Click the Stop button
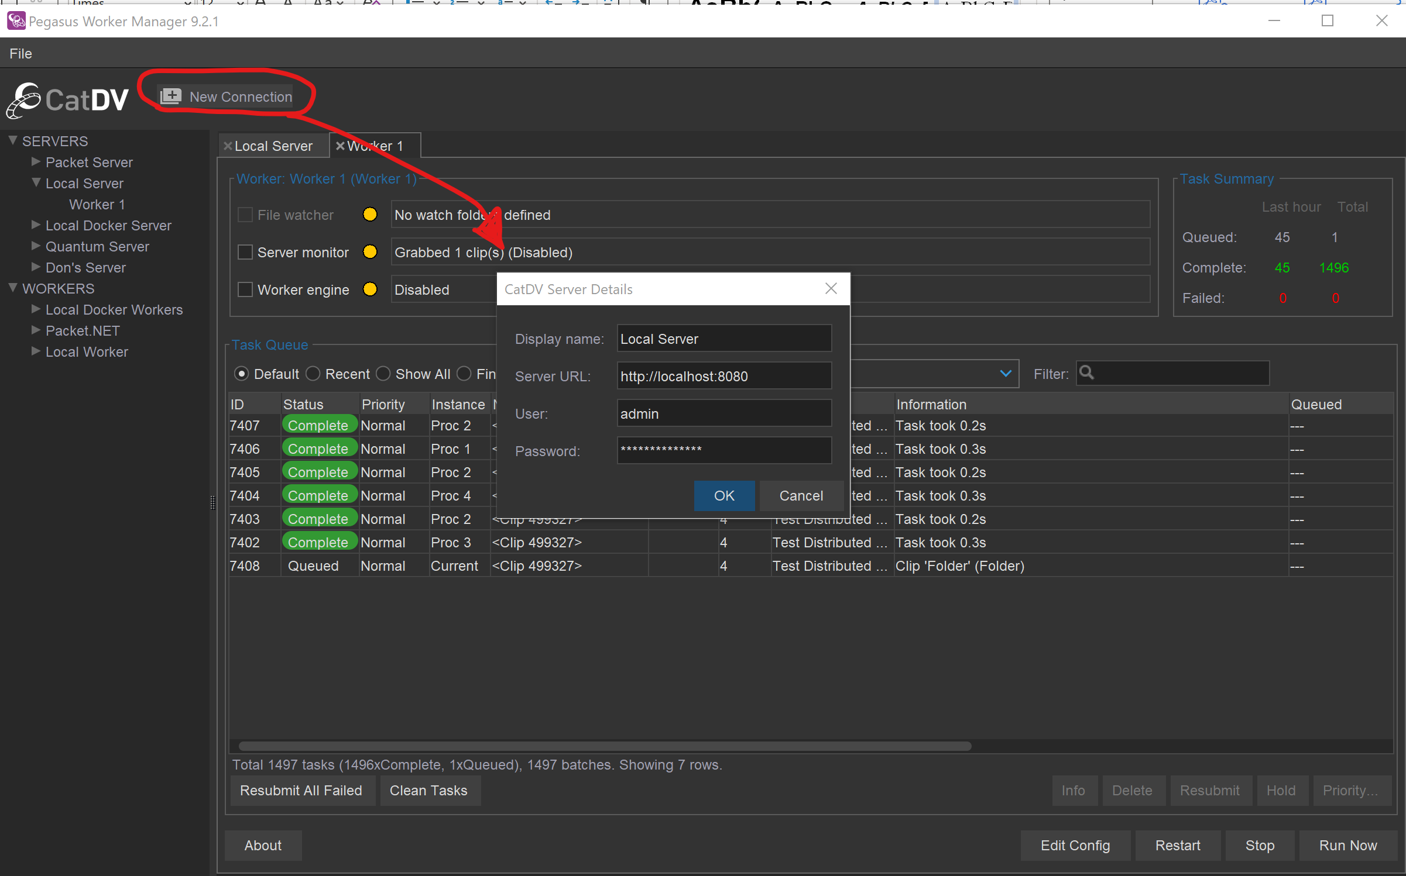The image size is (1406, 876). [x=1260, y=846]
